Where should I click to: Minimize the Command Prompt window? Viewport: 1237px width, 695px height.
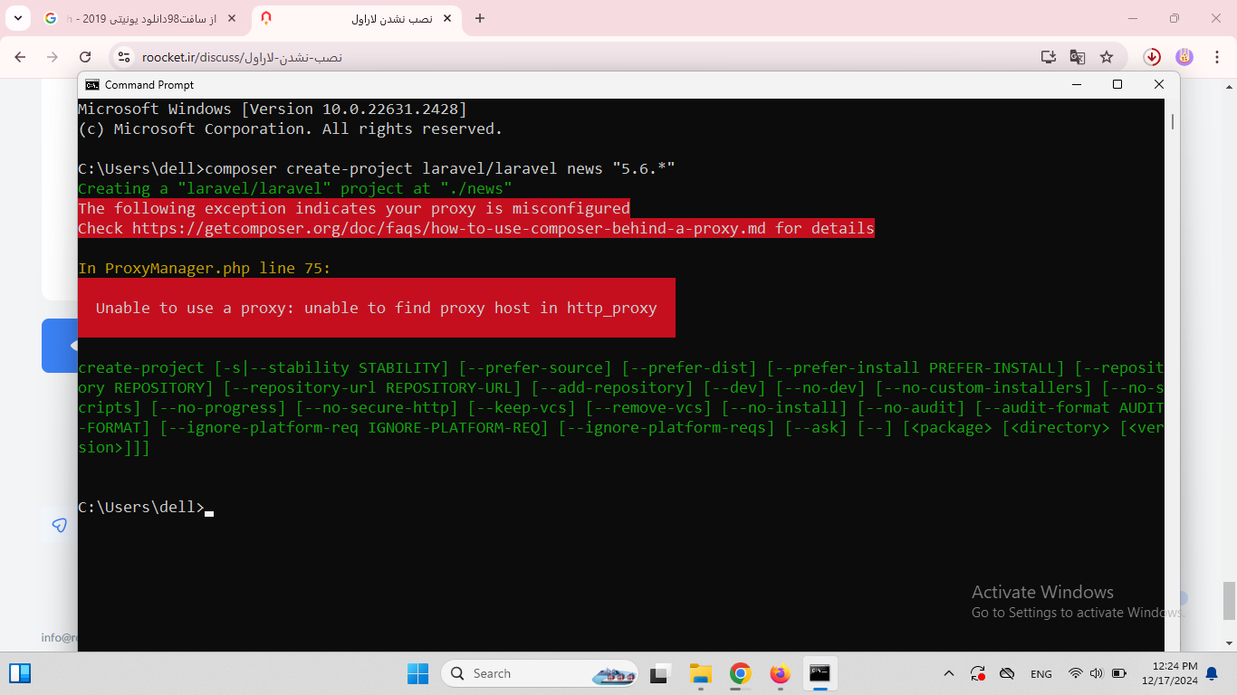point(1076,84)
